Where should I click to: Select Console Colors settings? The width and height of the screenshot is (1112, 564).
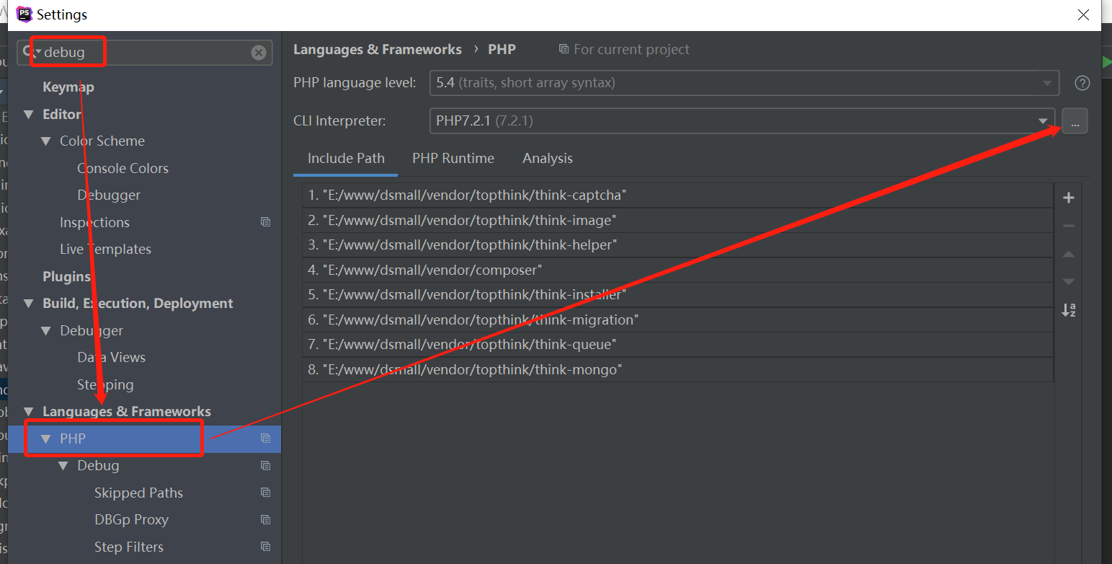(x=123, y=168)
